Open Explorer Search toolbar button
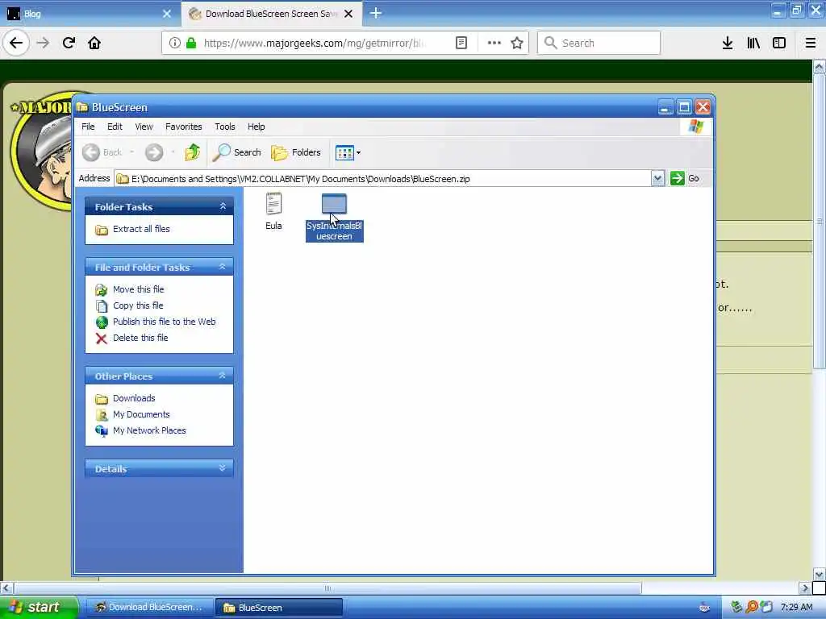Image resolution: width=826 pixels, height=619 pixels. tap(237, 152)
